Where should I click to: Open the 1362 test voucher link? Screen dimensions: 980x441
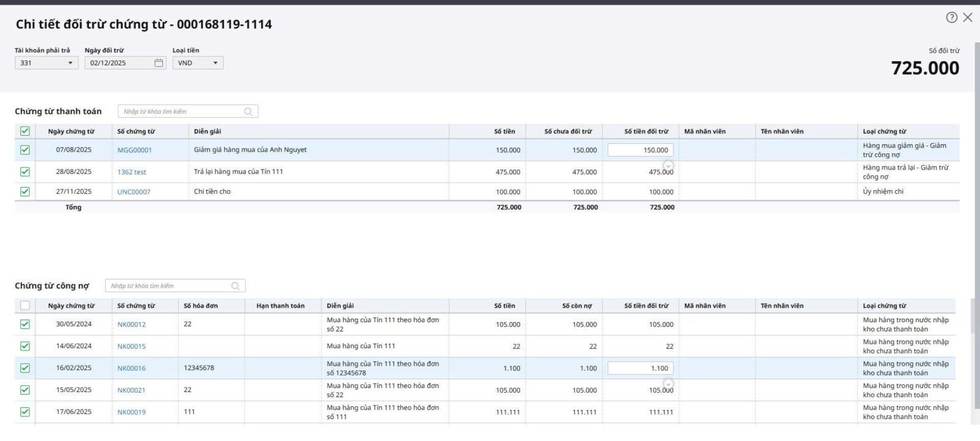click(x=132, y=172)
